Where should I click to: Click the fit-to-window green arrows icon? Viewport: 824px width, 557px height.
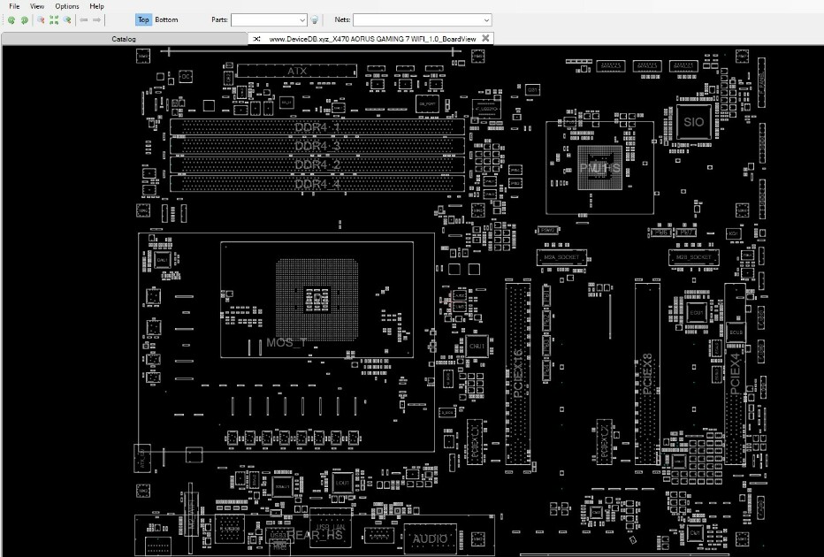point(54,20)
